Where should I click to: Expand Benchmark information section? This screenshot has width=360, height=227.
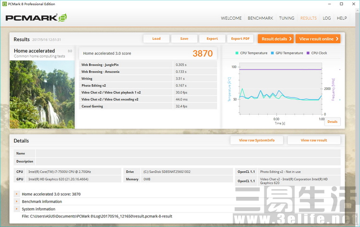(16, 202)
